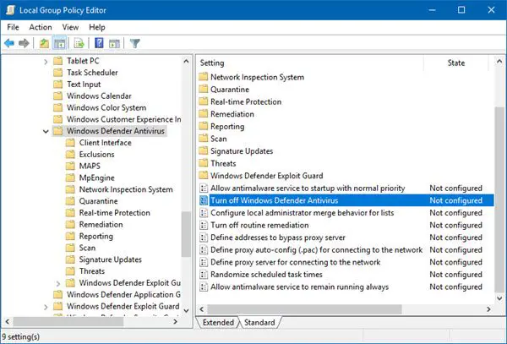
Task: Click policy icon beside Randomize scheduled task times
Action: pyautogui.click(x=204, y=275)
